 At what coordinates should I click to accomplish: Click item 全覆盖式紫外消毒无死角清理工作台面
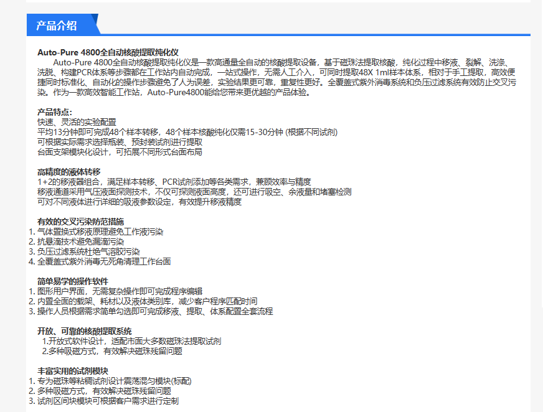tap(104, 262)
